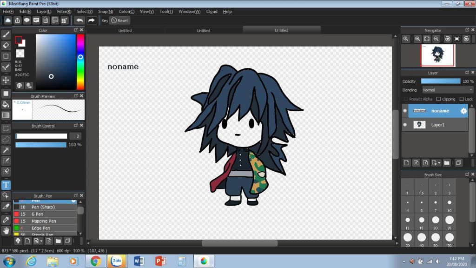Click the export/share icon in toolbar
Screen dimensions: 476x268
[17, 20]
